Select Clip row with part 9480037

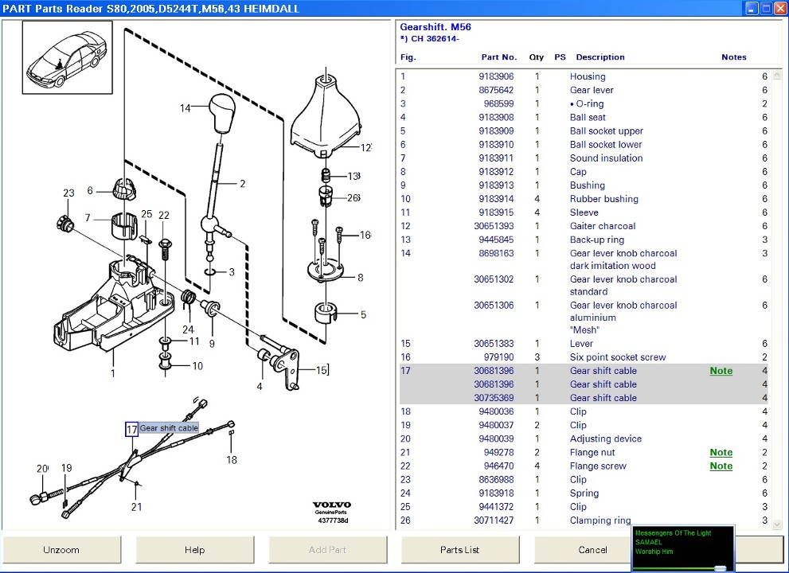(x=584, y=425)
